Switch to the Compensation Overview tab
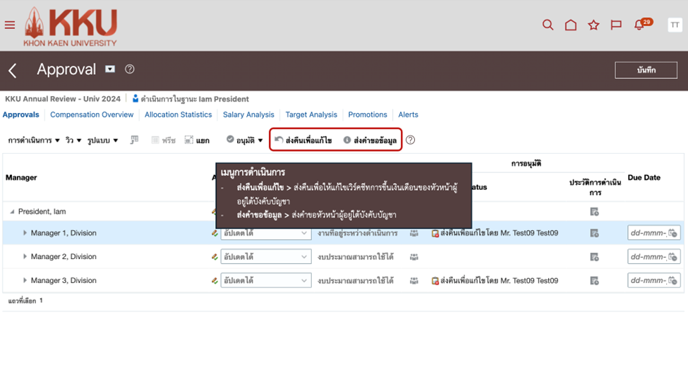 coord(92,114)
